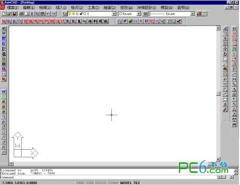Toggle SNAP mode in status bar
This screenshot has width=240, height=185.
[80, 183]
